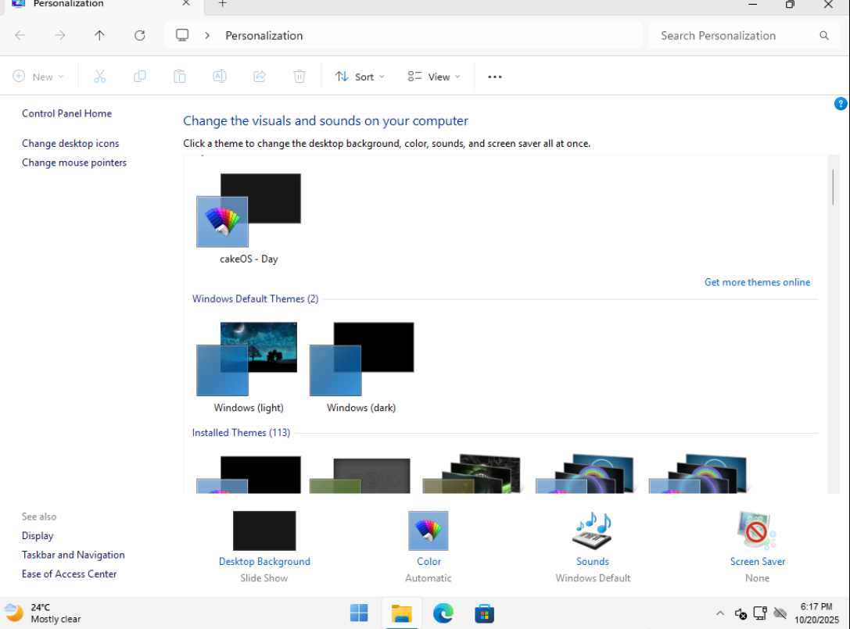Image resolution: width=850 pixels, height=629 pixels.
Task: Open the See more three-dots menu
Action: pyautogui.click(x=494, y=77)
